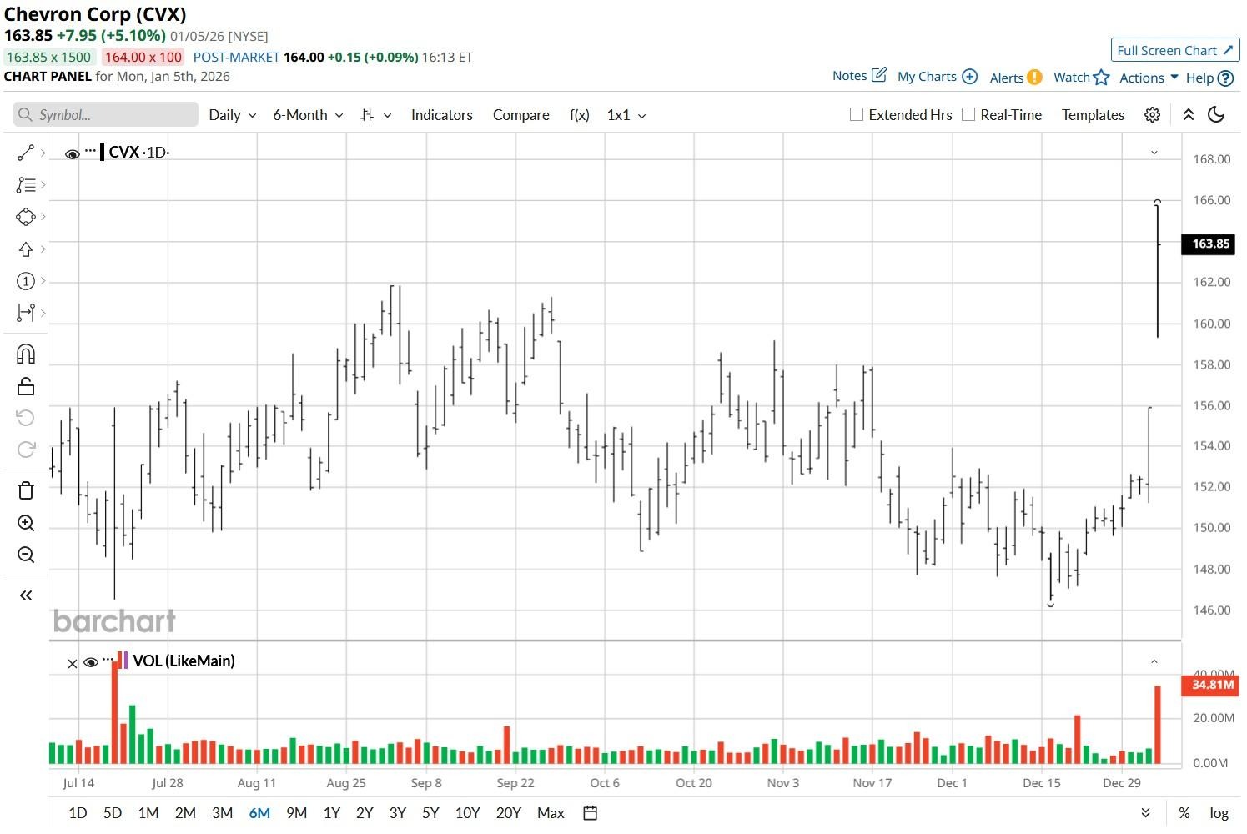Add CVX to watchlist star

pos(1102,77)
